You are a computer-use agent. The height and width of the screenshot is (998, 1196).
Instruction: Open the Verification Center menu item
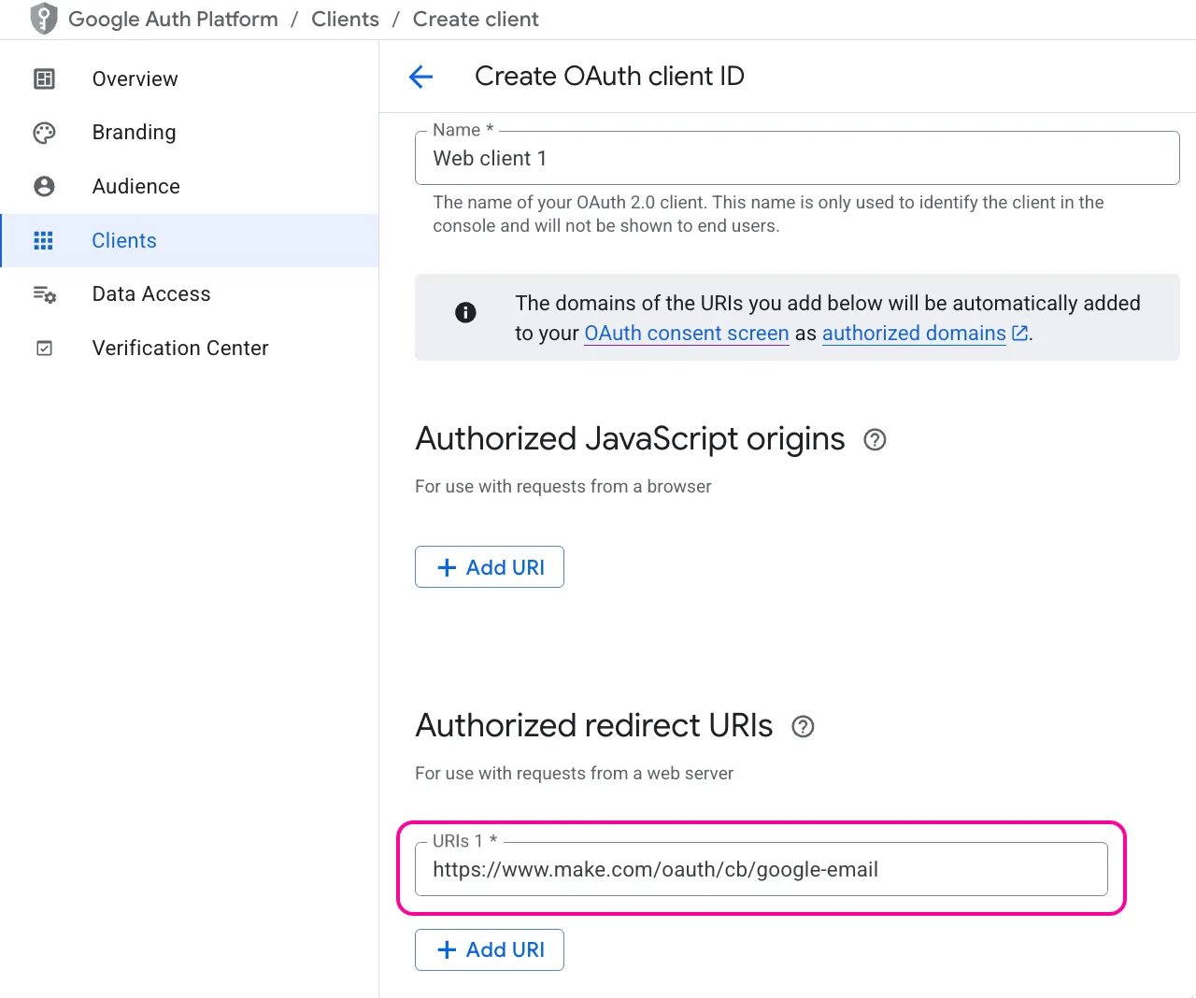coord(189,349)
